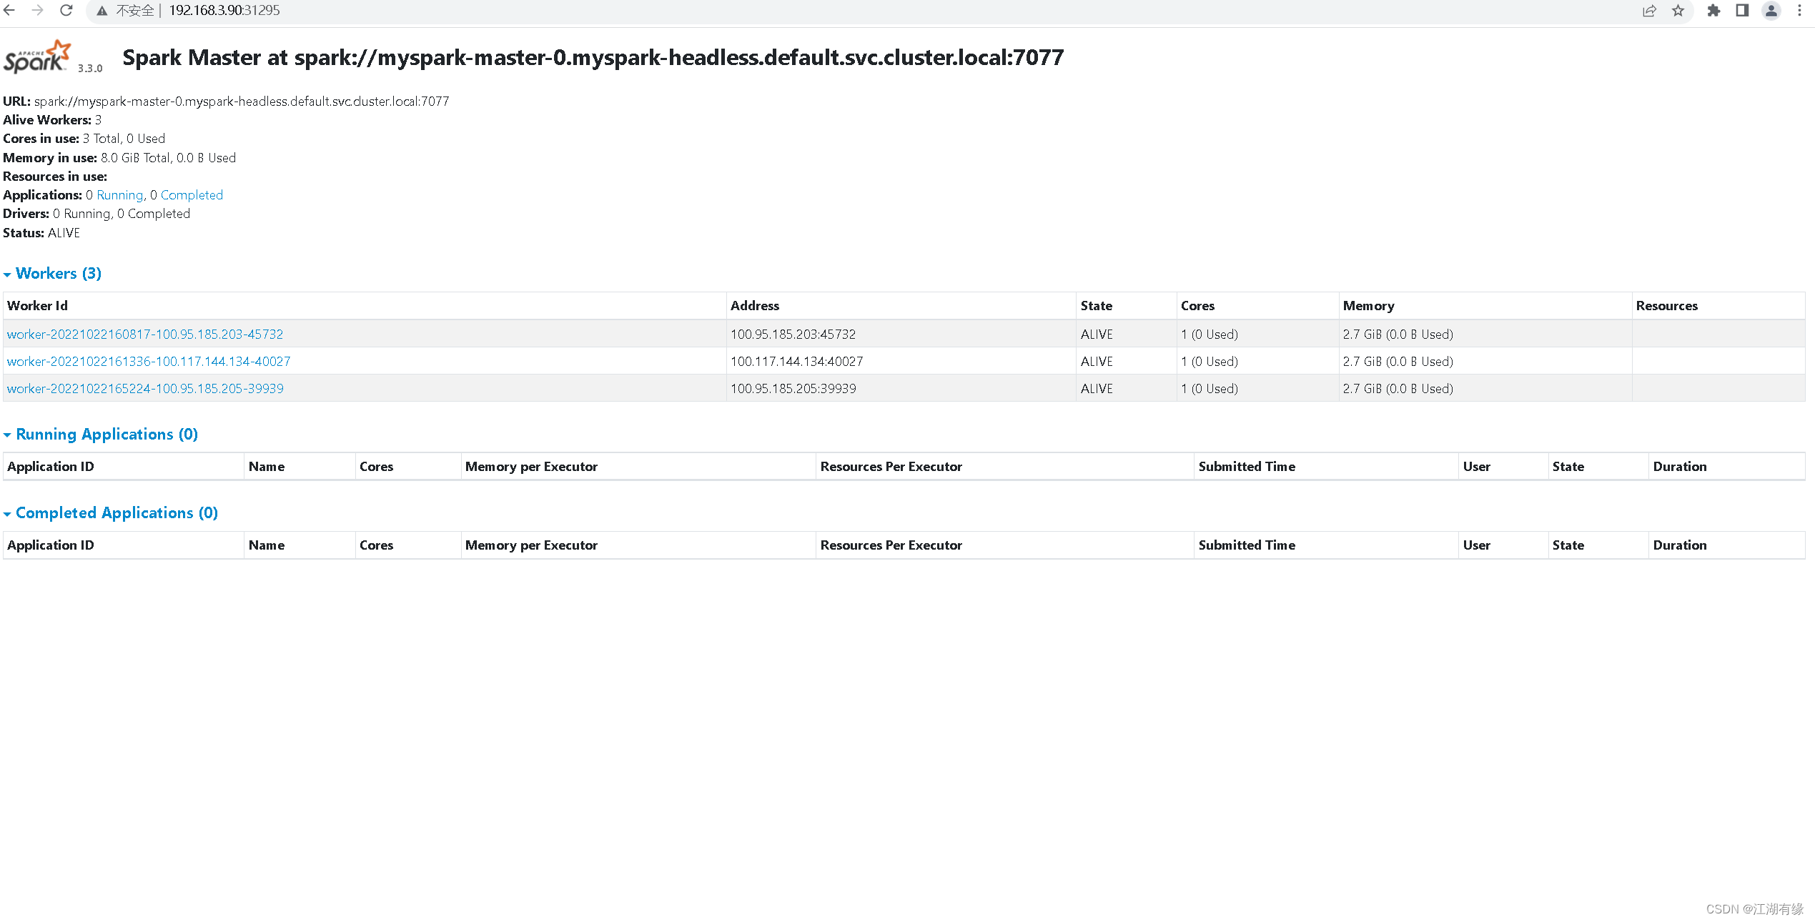Go forward using the browser forward arrow
The height and width of the screenshot is (922, 1815).
[37, 11]
